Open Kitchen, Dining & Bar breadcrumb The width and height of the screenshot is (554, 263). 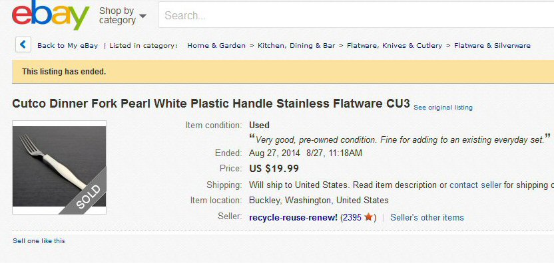point(296,45)
